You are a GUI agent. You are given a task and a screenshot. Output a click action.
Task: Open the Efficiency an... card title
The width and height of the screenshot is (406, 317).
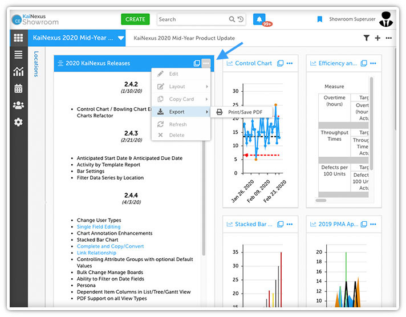click(338, 63)
